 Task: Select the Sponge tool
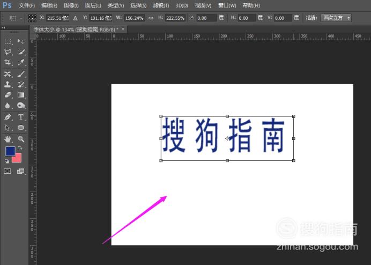(x=21, y=105)
